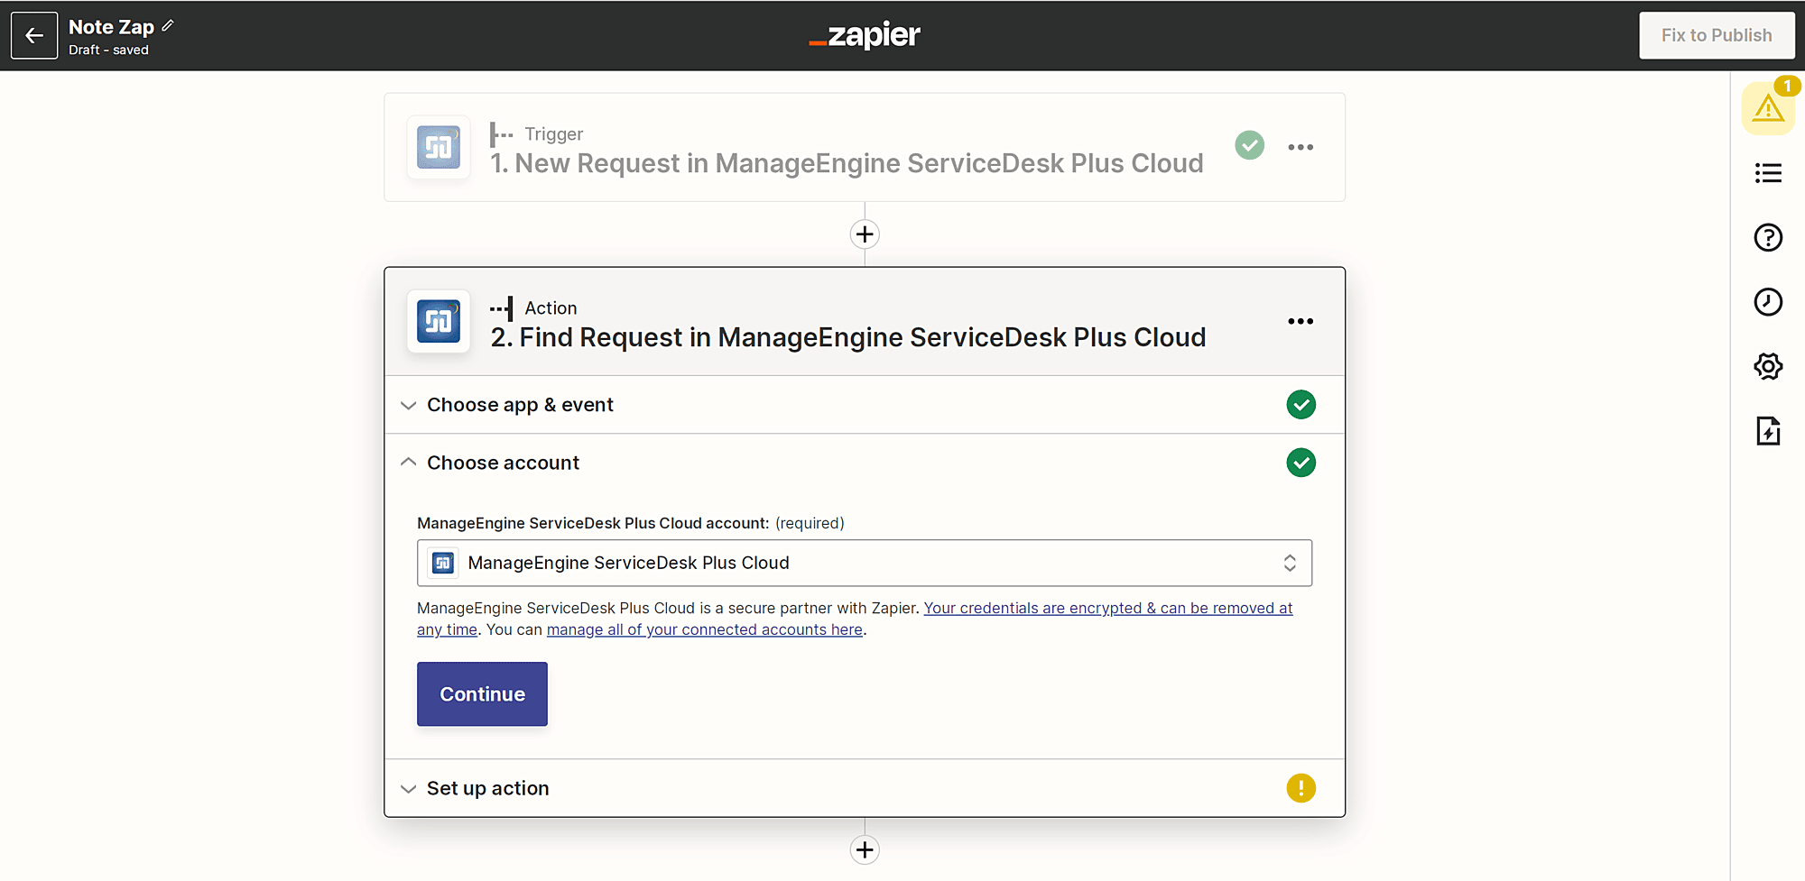Image resolution: width=1805 pixels, height=881 pixels.
Task: Click the Continue button
Action: click(x=482, y=694)
